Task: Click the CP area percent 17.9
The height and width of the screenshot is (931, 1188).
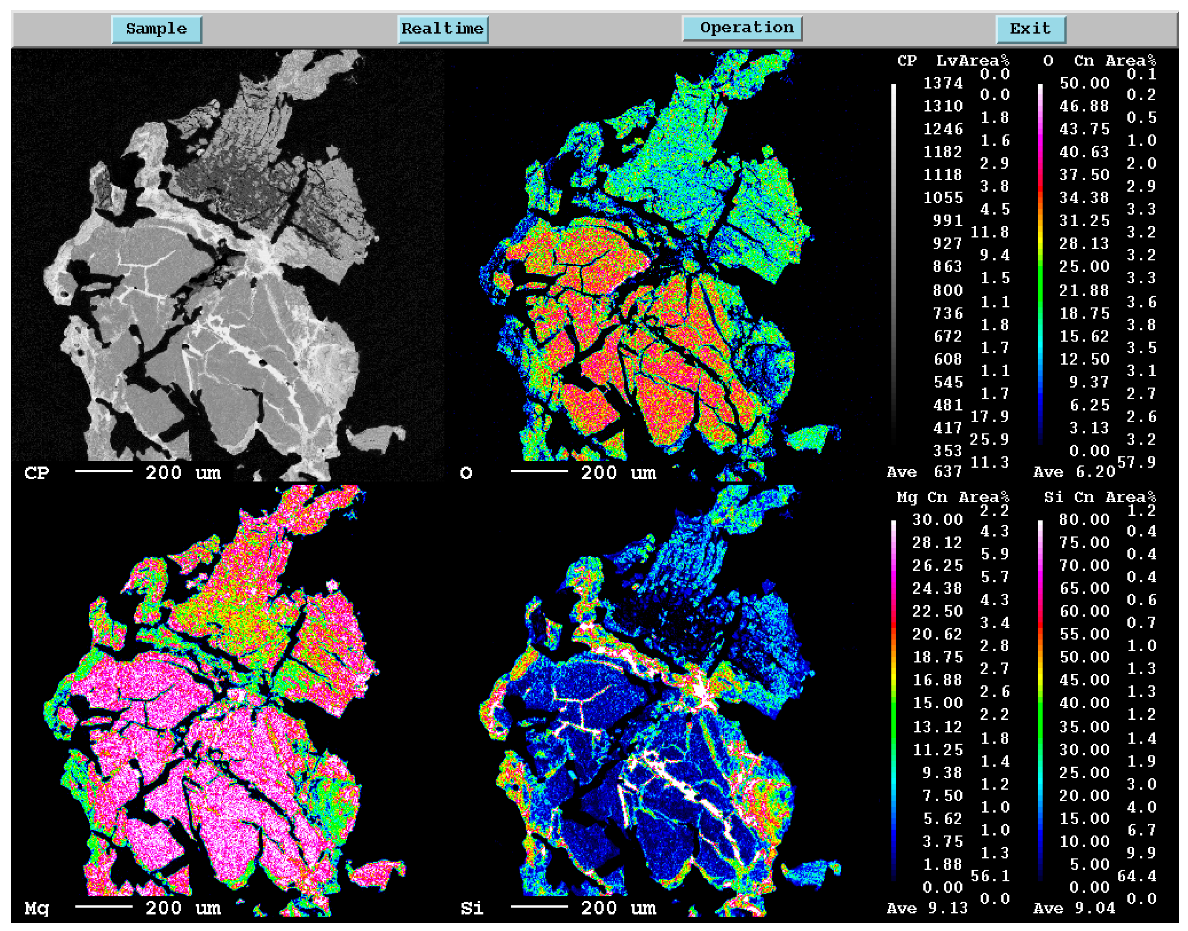Action: click(989, 417)
